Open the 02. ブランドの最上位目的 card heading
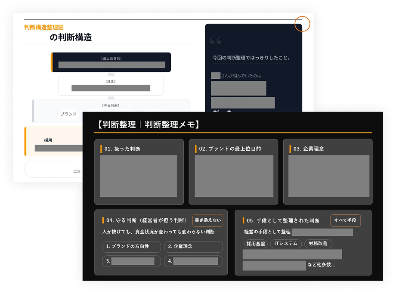This screenshot has height=294, width=396. [230, 149]
